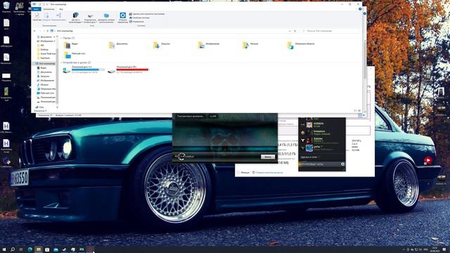The image size is (450, 253).
Task: Click the D: drive red usage bar
Action: pos(133,70)
